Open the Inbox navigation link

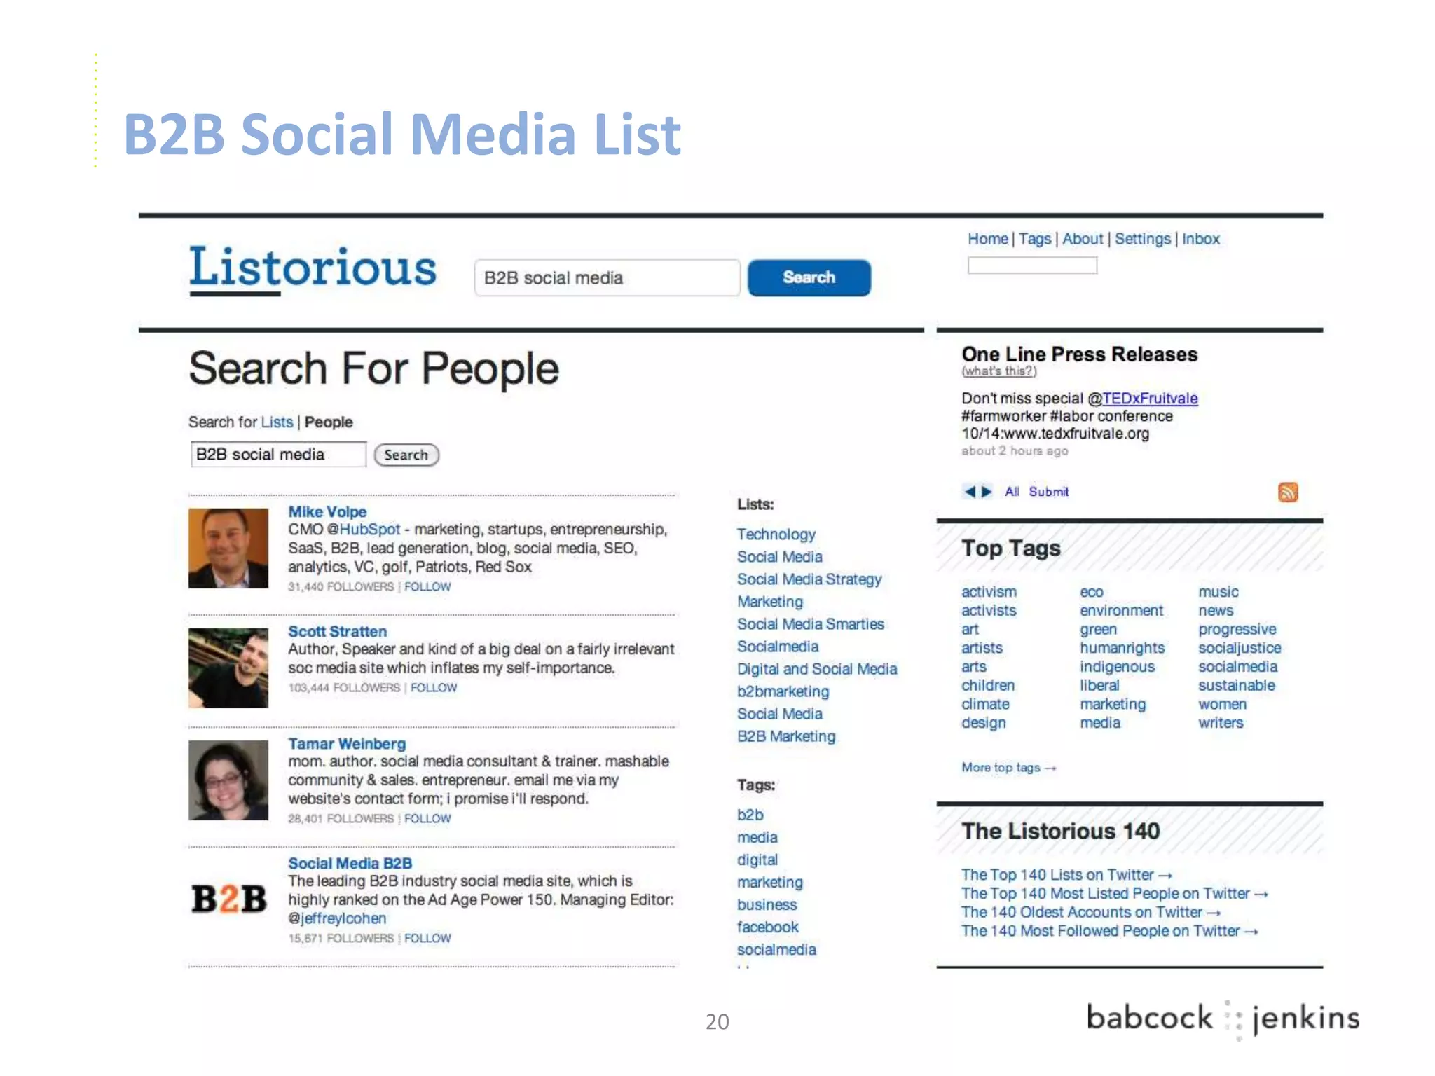(x=1201, y=239)
